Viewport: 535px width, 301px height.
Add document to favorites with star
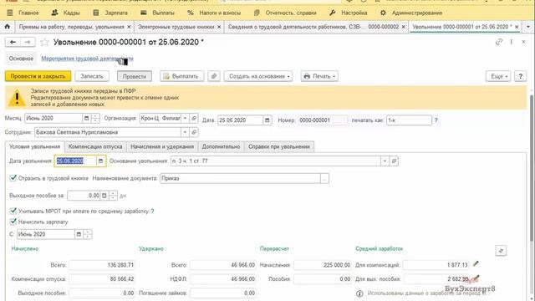pos(44,43)
